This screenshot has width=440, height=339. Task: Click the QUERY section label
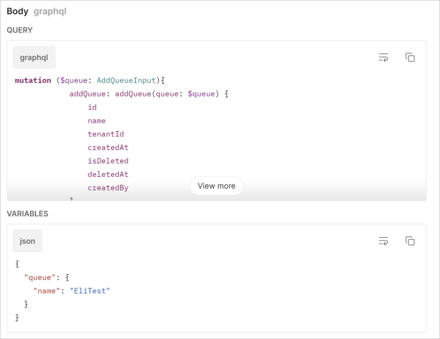pyautogui.click(x=20, y=30)
